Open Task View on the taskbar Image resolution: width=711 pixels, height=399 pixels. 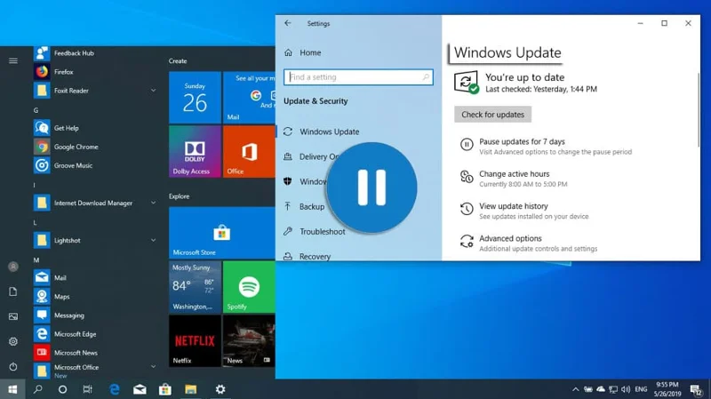coord(87,389)
